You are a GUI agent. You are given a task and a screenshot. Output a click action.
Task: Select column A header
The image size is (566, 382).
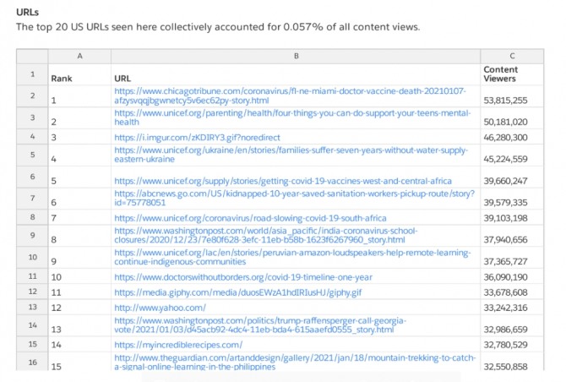[79, 55]
